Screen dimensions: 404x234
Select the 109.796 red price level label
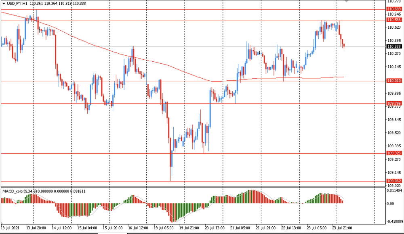coord(394,103)
